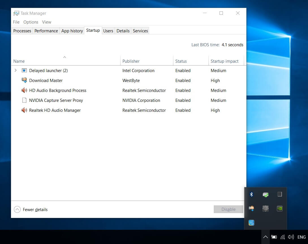
Task: Open the Options menu
Action: tap(31, 22)
